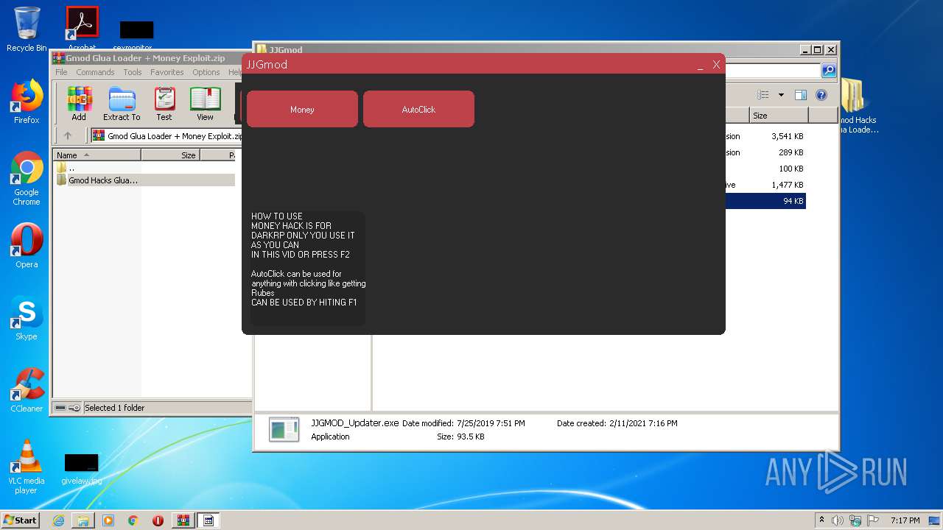
Task: Open Internet Explorer from the taskbar
Action: 58,520
